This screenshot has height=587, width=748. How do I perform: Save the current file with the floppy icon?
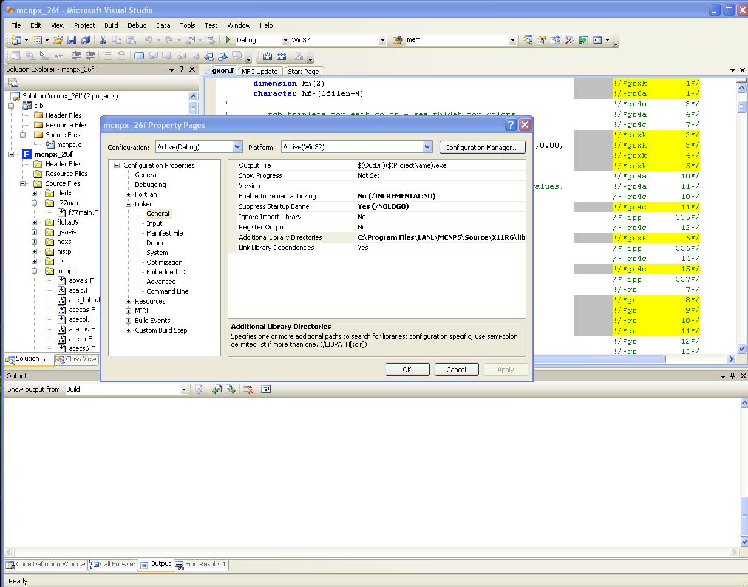click(72, 40)
